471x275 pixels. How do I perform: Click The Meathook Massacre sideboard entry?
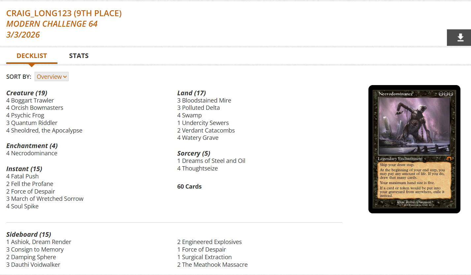pos(215,265)
